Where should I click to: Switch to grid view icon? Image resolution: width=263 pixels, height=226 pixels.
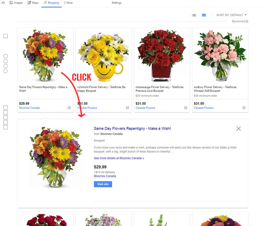coord(204,15)
